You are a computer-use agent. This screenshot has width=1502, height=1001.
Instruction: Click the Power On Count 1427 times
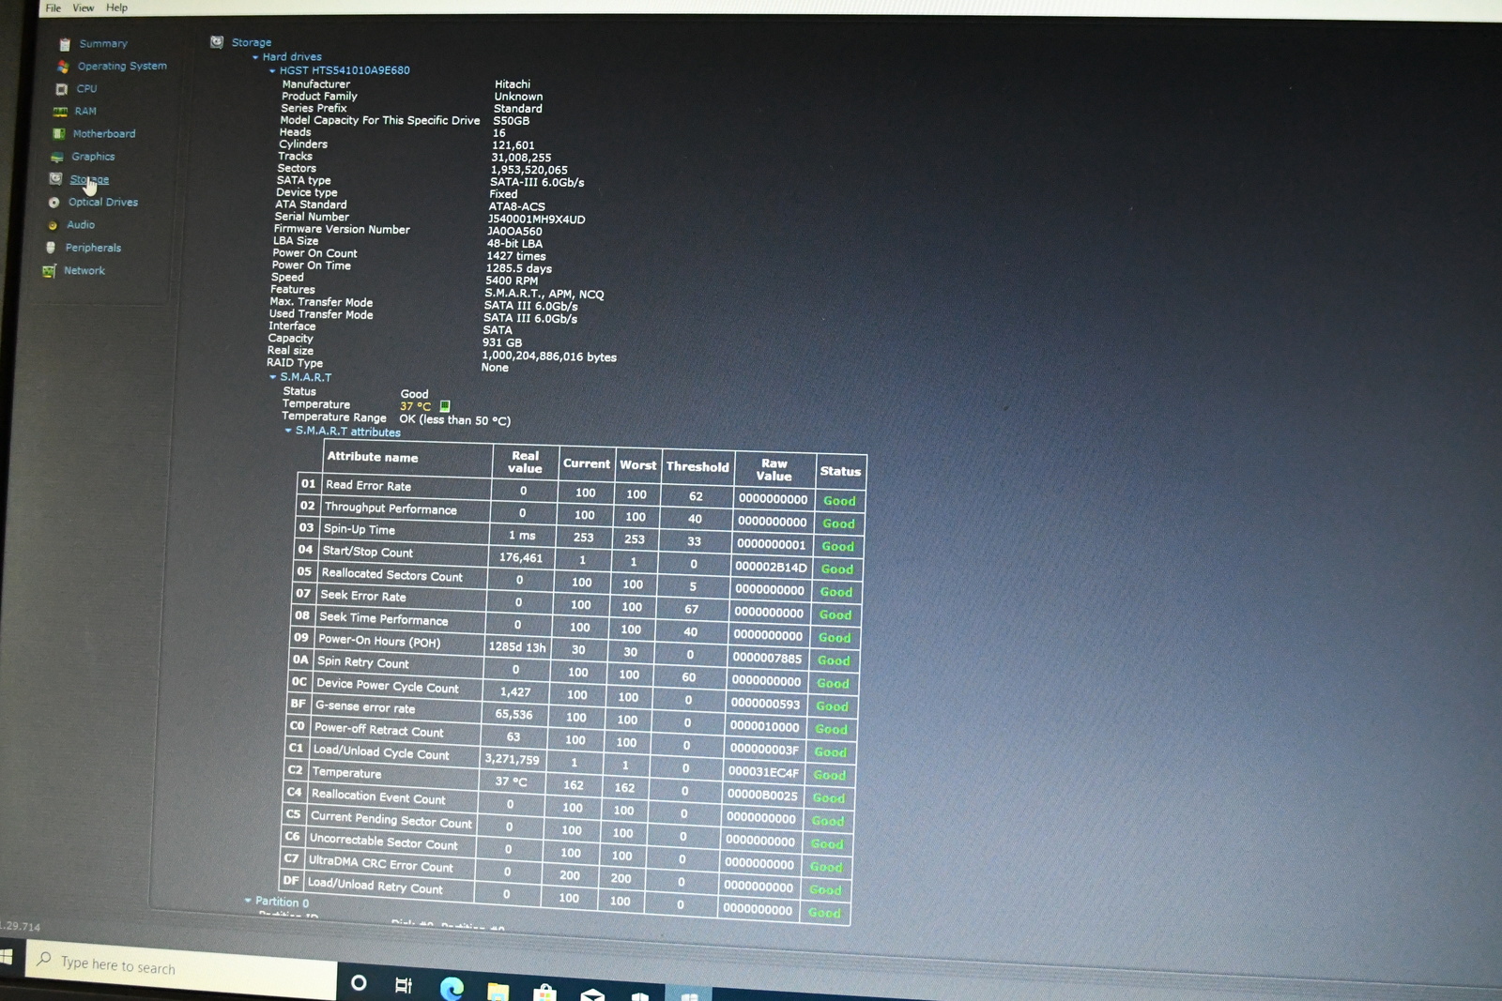click(x=516, y=256)
